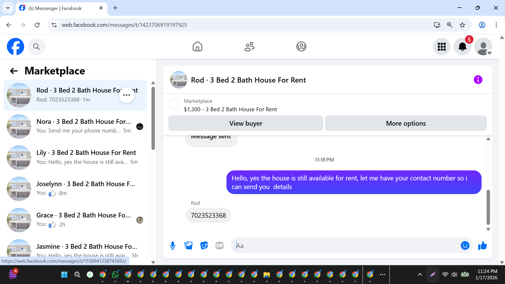The height and width of the screenshot is (284, 505).
Task: Go to the Facebook Home tab
Action: point(197,47)
